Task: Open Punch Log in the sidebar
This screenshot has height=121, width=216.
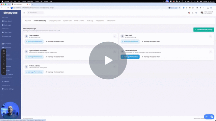Action: (x=6, y=36)
